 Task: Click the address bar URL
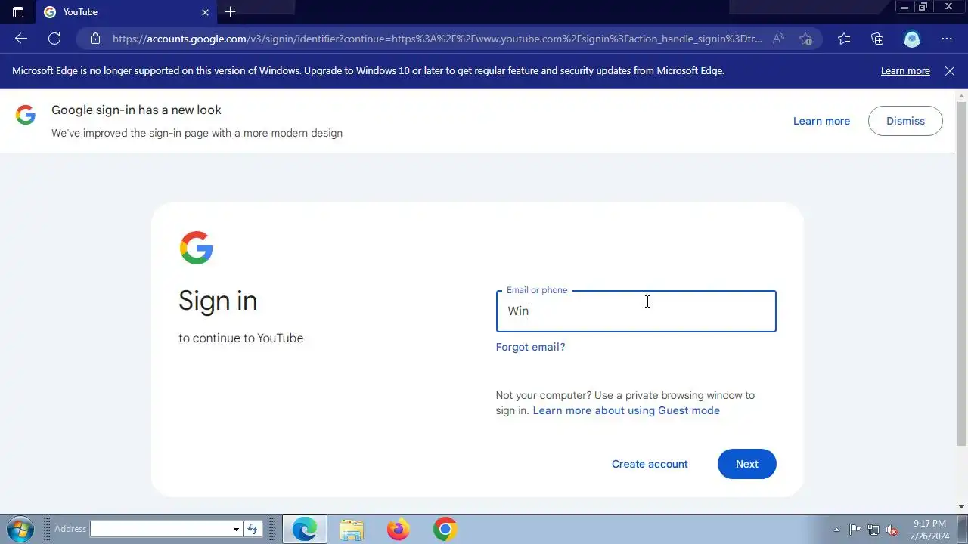pyautogui.click(x=437, y=39)
